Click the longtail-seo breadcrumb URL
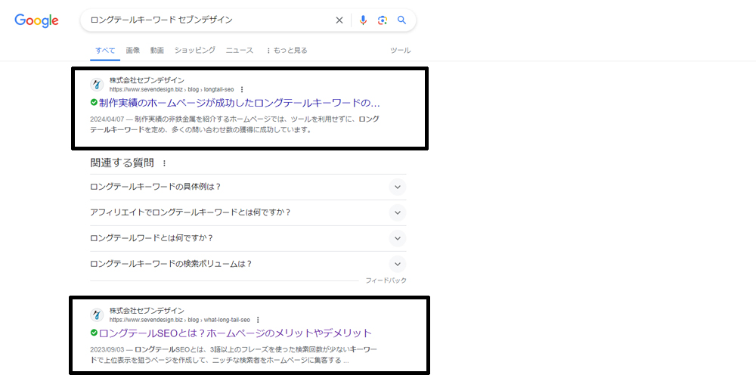The height and width of the screenshot is (378, 756). [x=172, y=90]
